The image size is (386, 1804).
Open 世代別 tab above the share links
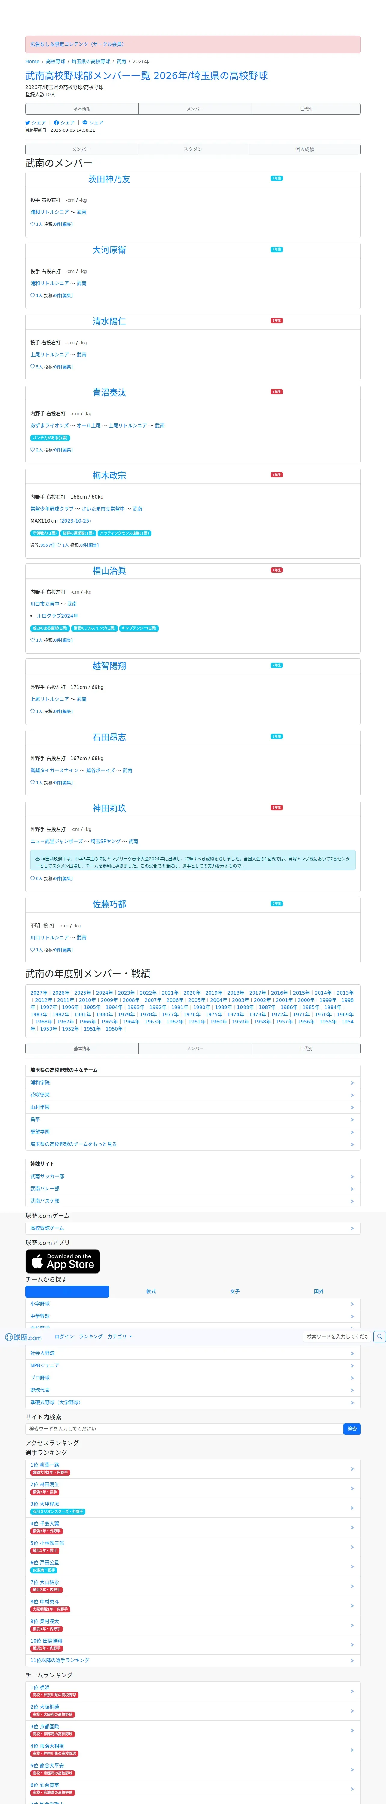306,109
